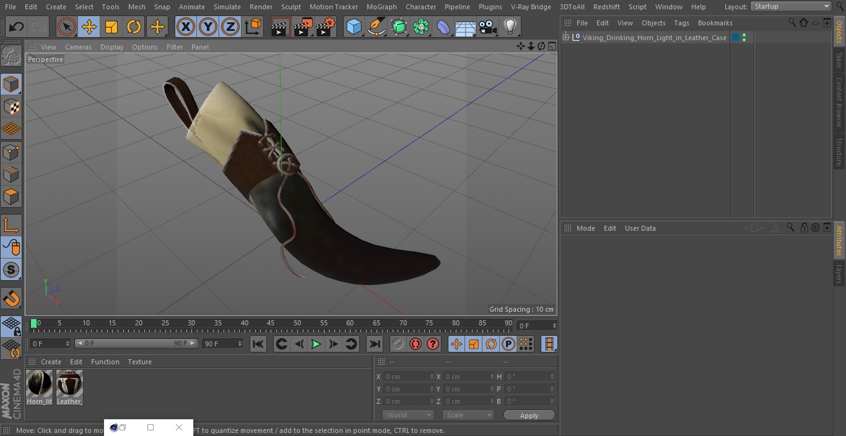Toggle Y axis lock

208,27
